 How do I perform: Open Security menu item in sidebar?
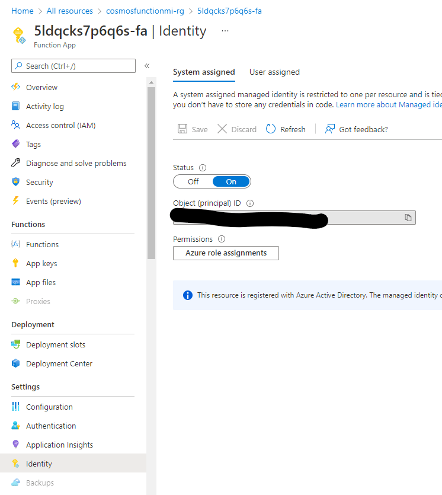pyautogui.click(x=40, y=182)
